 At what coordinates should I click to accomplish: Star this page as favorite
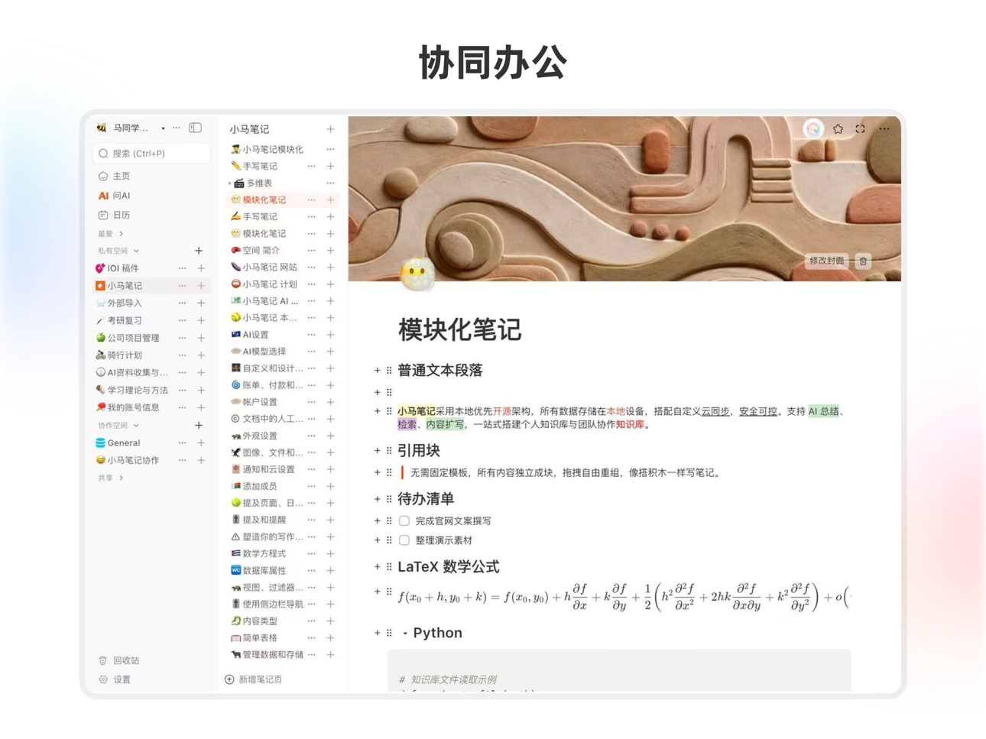pos(838,129)
